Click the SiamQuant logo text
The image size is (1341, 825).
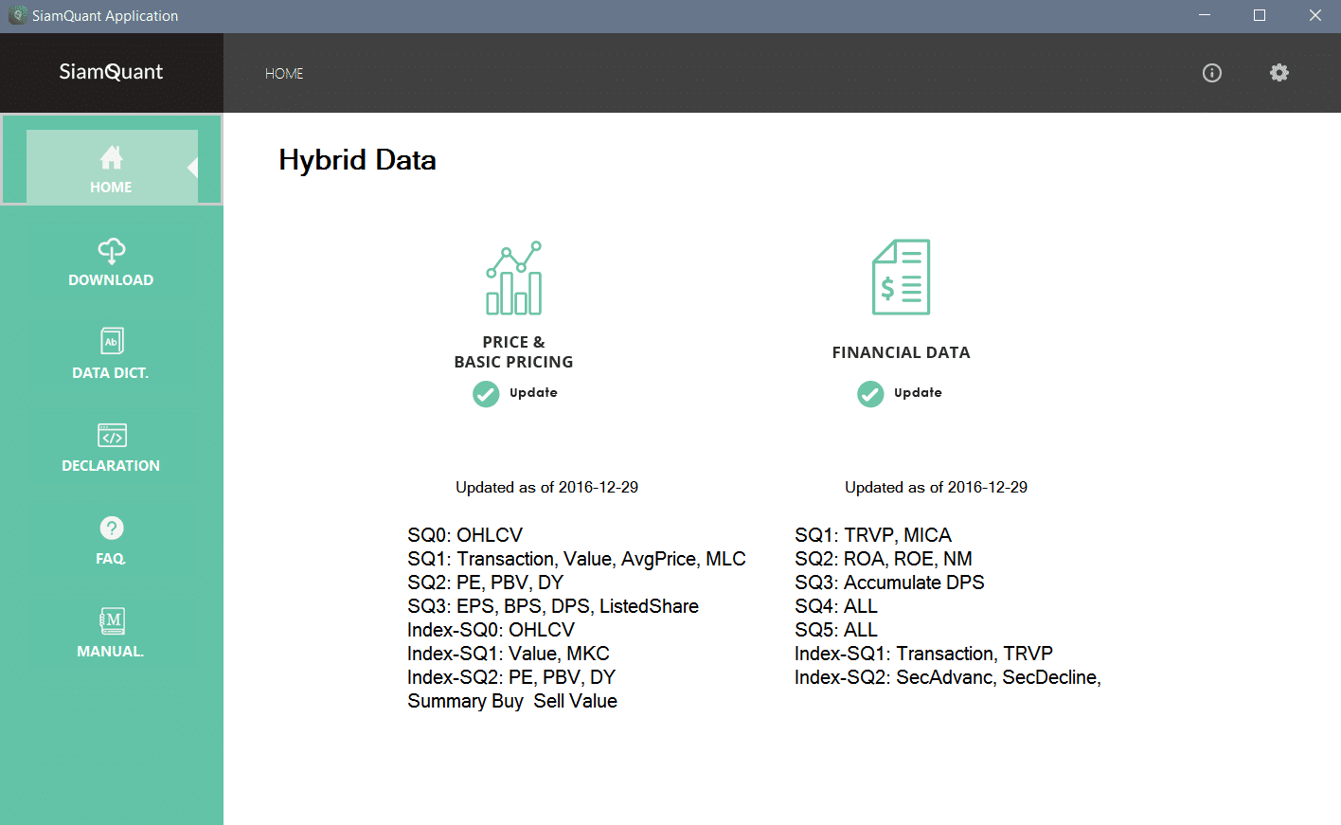coord(111,72)
